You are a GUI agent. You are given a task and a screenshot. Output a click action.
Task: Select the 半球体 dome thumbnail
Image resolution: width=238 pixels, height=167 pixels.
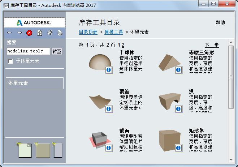pyautogui.click(x=100, y=62)
